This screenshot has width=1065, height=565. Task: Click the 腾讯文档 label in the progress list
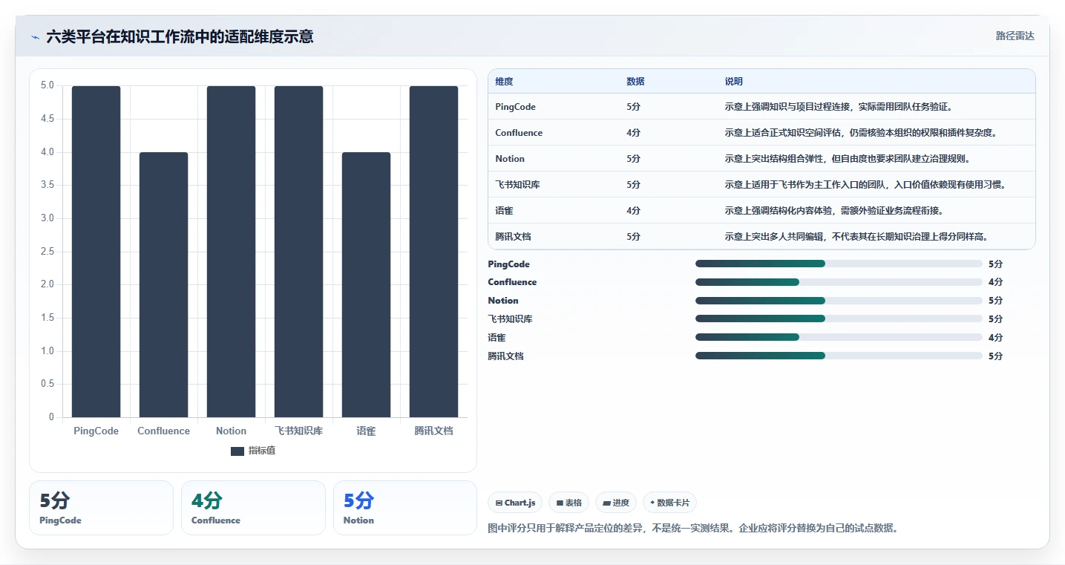pyautogui.click(x=505, y=356)
